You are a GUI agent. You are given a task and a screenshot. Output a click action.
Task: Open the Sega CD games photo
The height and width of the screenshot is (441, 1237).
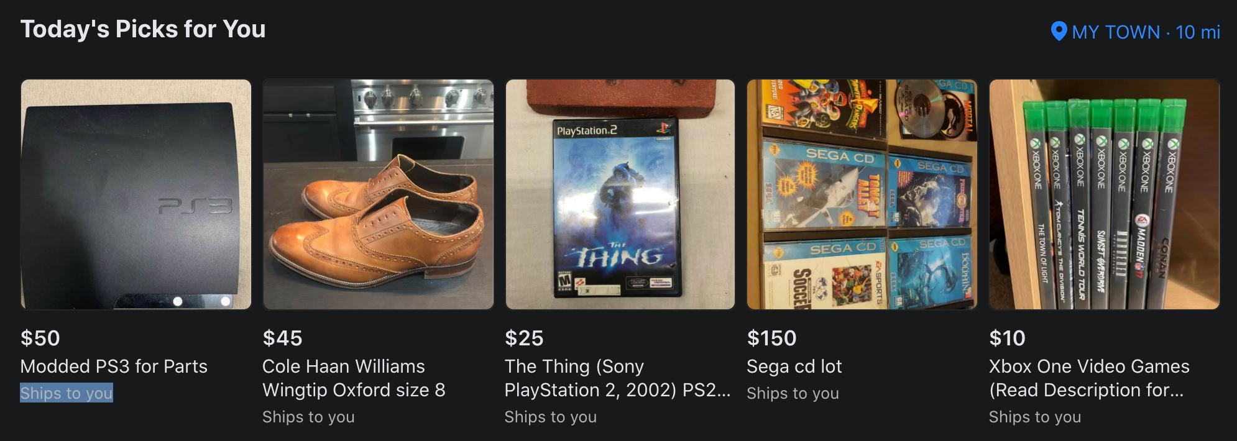(x=862, y=194)
